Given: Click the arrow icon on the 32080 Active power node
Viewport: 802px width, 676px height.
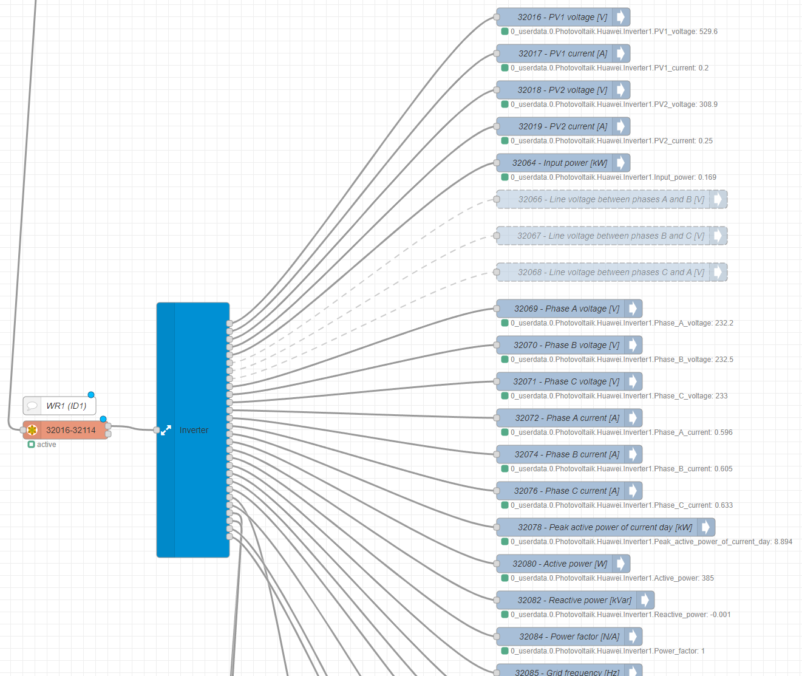Looking at the screenshot, I should coord(621,564).
